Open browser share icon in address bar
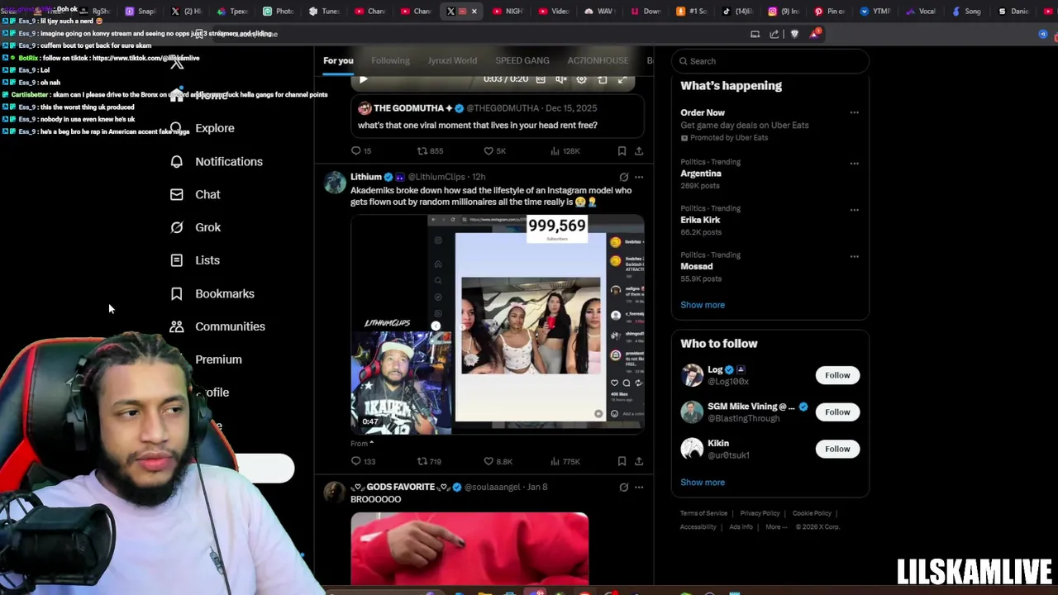Viewport: 1058px width, 595px height. click(774, 34)
